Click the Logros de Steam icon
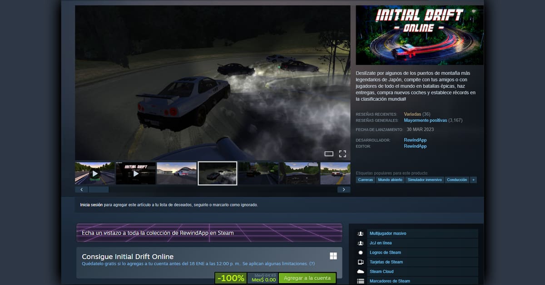This screenshot has height=285, width=545. pyautogui.click(x=361, y=252)
